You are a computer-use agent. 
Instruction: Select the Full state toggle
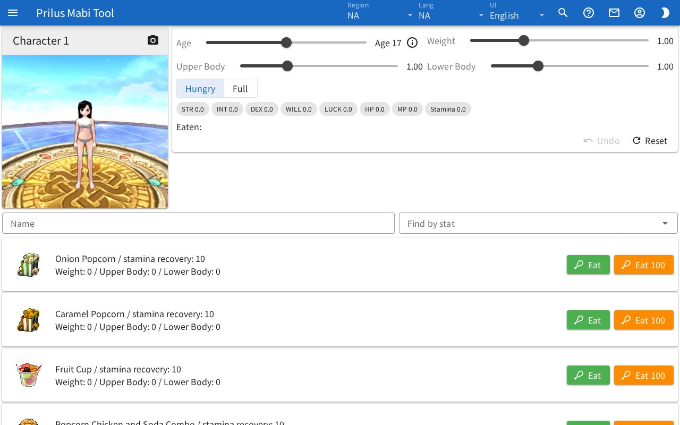pyautogui.click(x=240, y=88)
